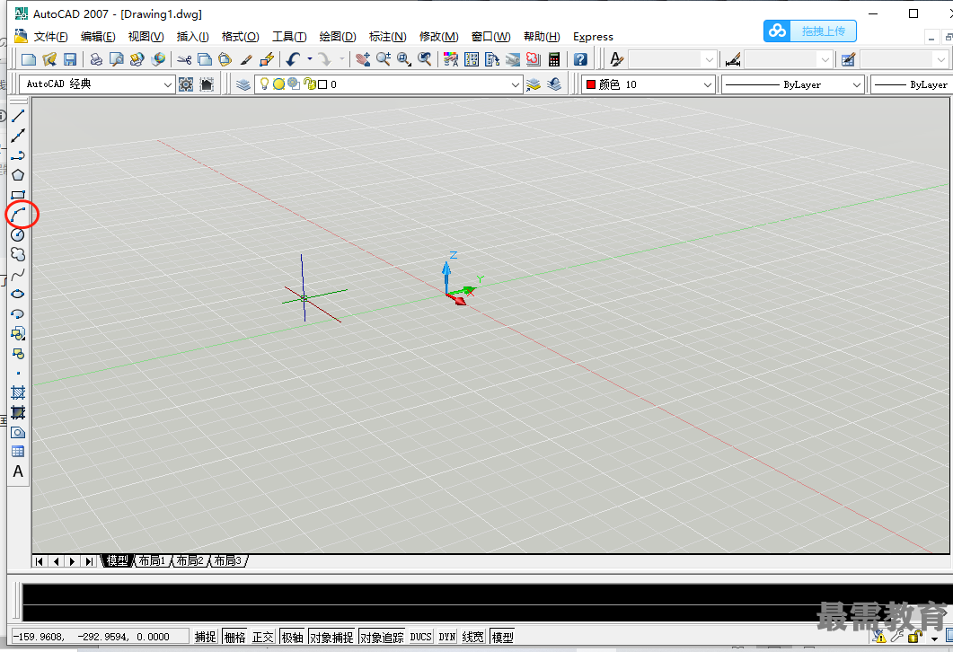Select the Circle tool
This screenshot has width=953, height=652.
(18, 234)
